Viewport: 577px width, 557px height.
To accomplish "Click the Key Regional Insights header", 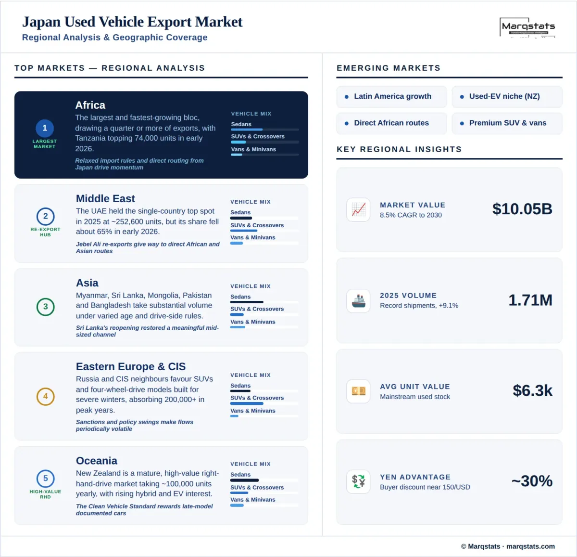I will click(x=399, y=149).
